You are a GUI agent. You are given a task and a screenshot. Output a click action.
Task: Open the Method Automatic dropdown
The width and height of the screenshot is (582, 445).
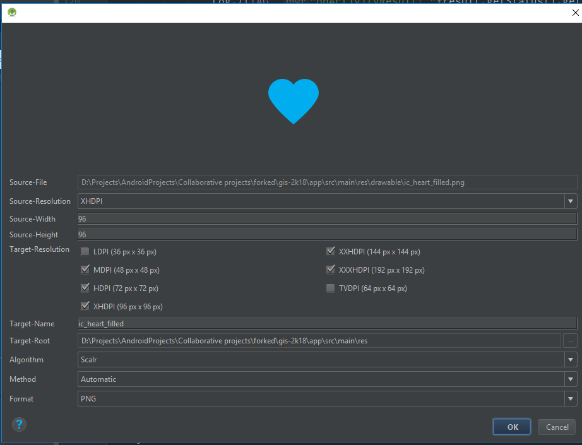(x=327, y=379)
